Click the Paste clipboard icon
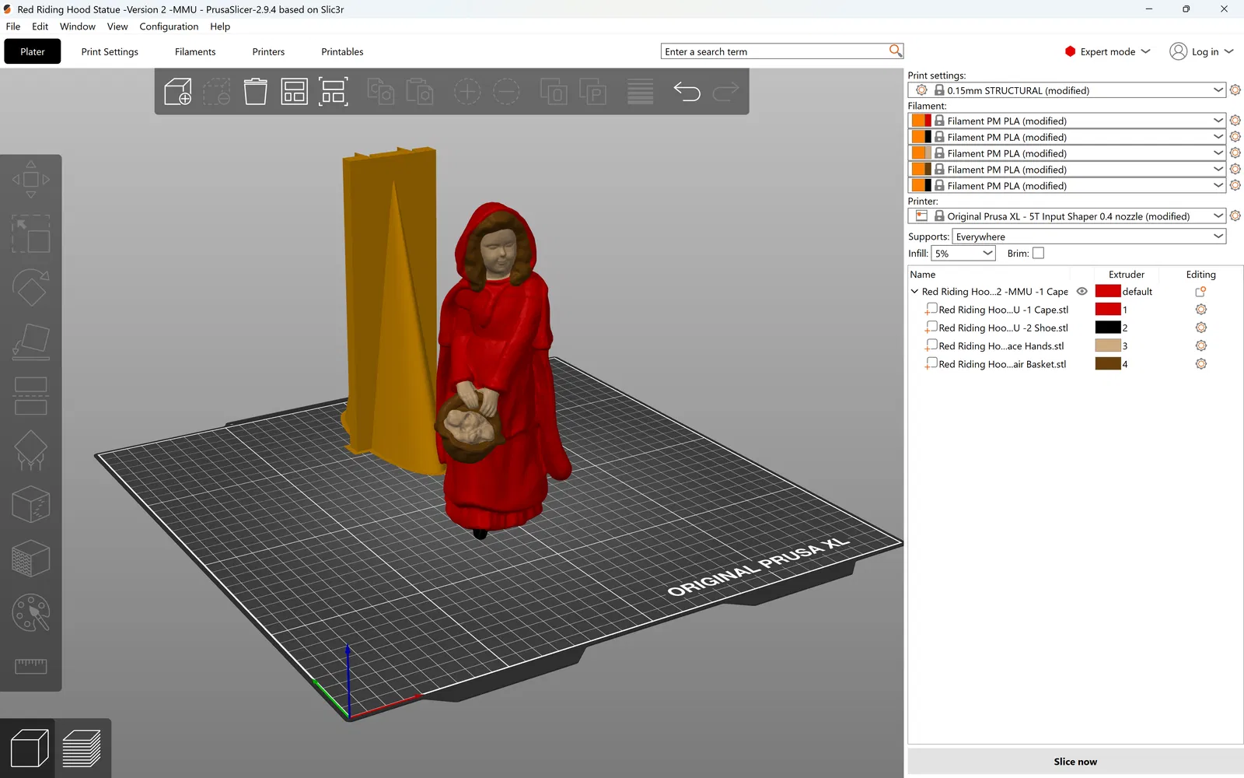The width and height of the screenshot is (1244, 778). tap(420, 92)
